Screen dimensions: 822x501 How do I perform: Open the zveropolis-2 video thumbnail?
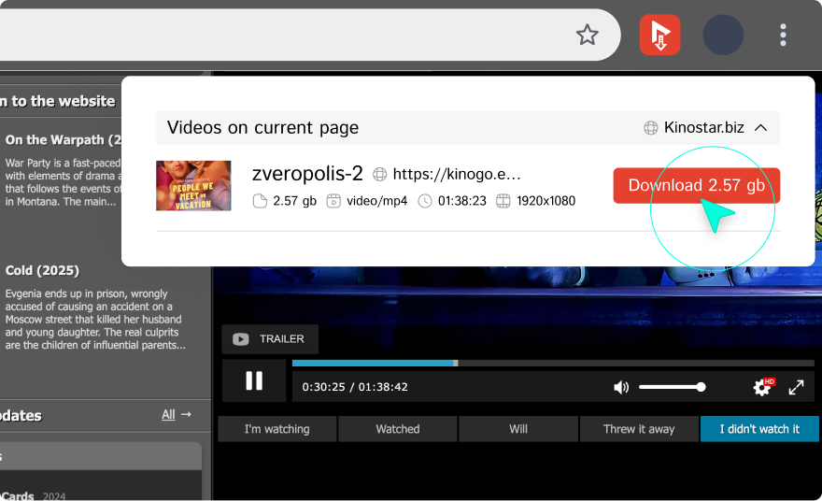click(193, 185)
